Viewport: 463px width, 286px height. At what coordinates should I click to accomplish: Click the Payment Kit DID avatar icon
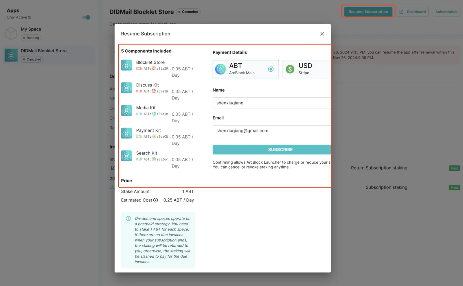click(x=154, y=136)
